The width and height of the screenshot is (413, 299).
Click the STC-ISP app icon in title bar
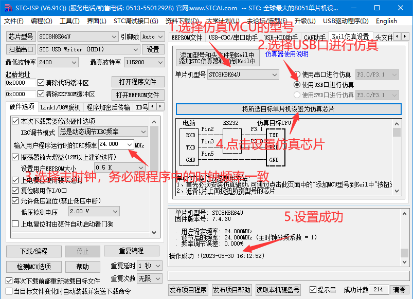8,8
